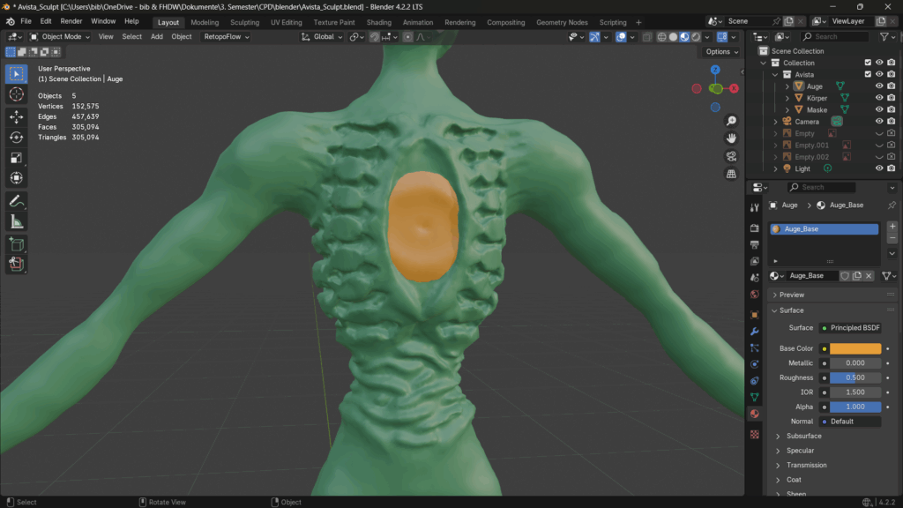This screenshot has height=508, width=903.
Task: Pick the Measure tool
Action: 16,221
